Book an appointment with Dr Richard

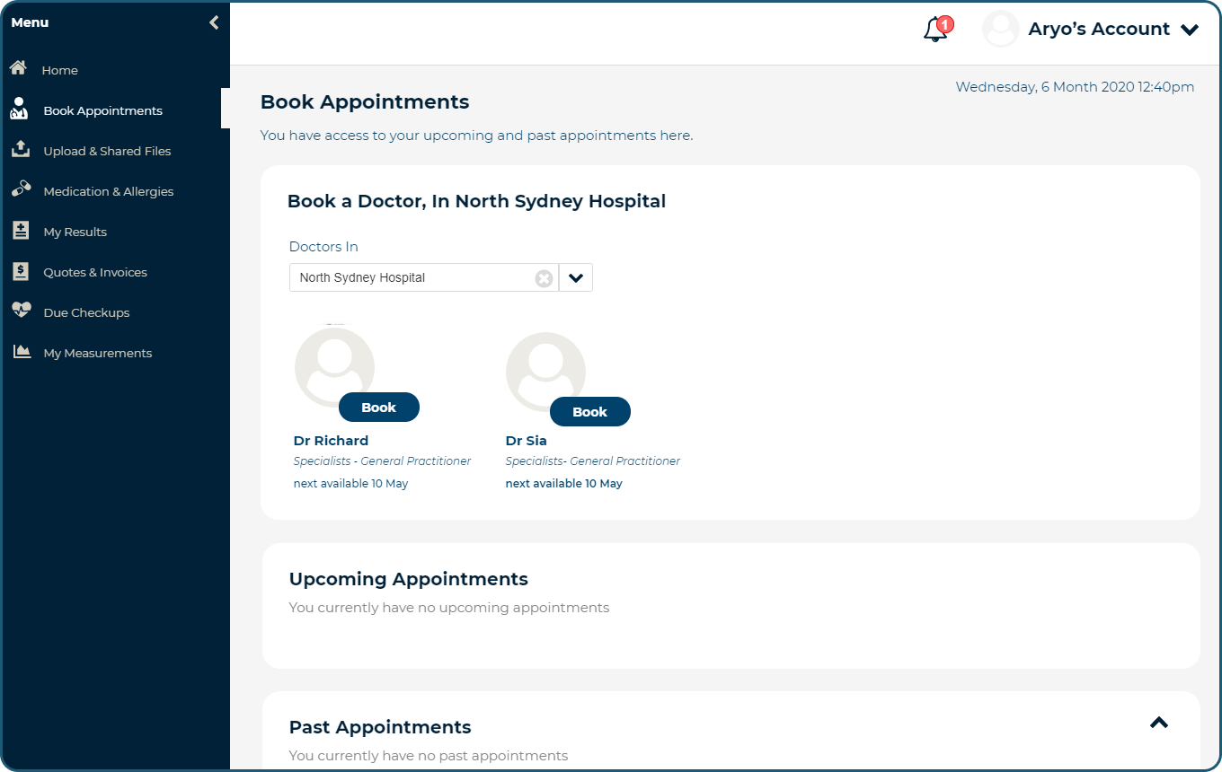pos(378,407)
